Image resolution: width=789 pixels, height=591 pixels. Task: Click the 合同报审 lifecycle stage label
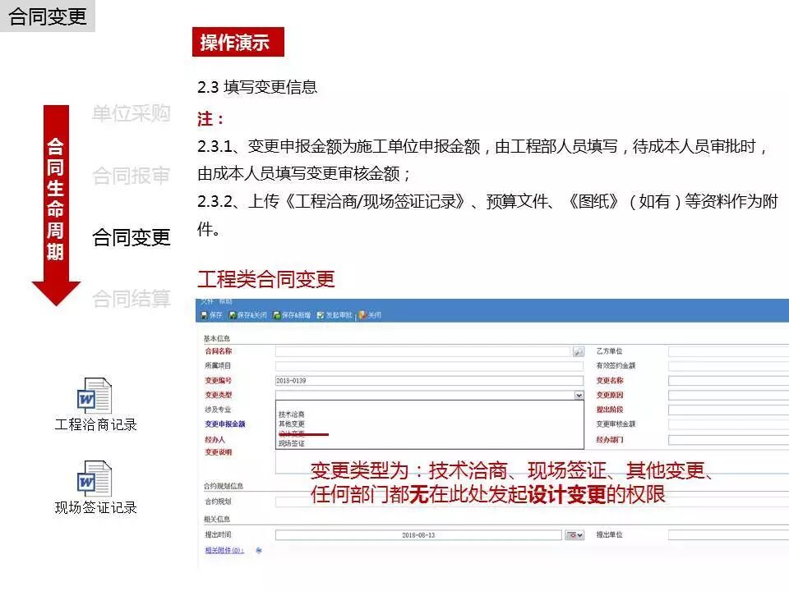point(131,176)
